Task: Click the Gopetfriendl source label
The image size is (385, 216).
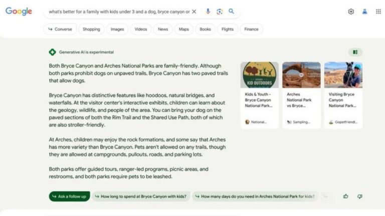Action: [343, 121]
